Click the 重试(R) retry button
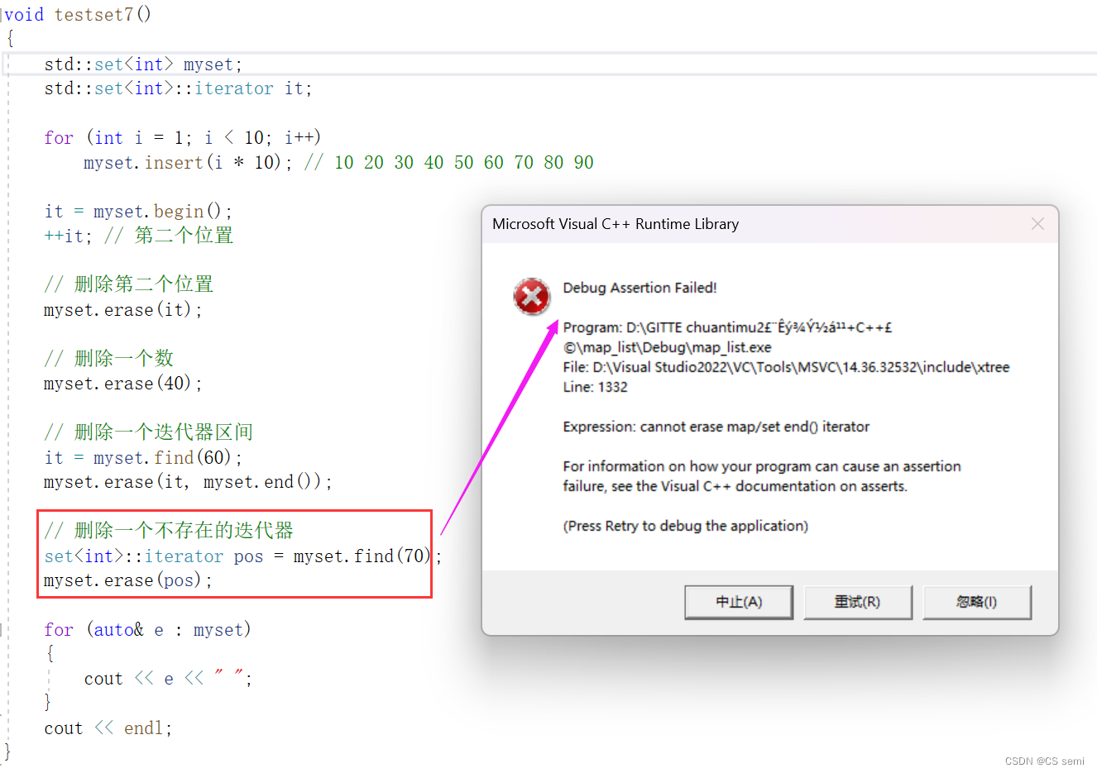 pos(858,602)
